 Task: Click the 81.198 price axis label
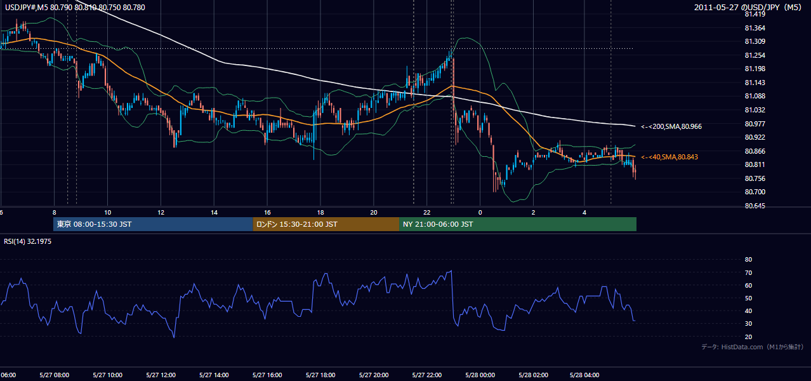(x=755, y=69)
